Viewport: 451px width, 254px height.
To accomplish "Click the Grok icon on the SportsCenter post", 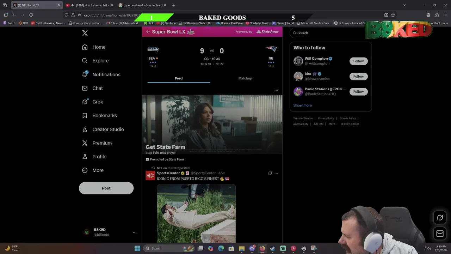I will [x=270, y=173].
